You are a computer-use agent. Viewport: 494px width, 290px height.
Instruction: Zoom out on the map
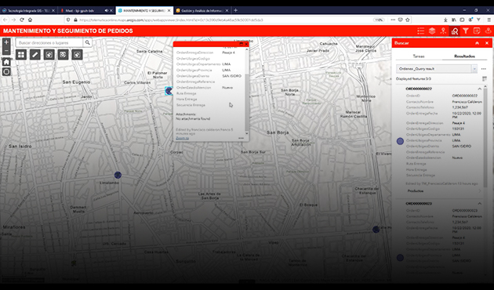(6, 50)
